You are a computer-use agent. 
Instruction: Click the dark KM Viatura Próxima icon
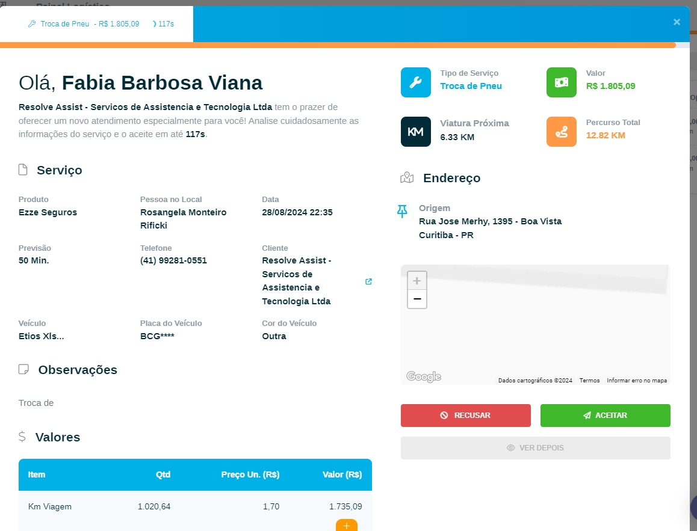(x=416, y=132)
